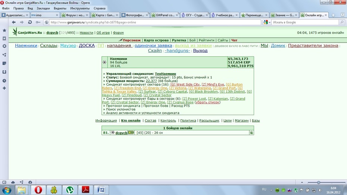Open the Правка menu
Viewport: 347px width, 195px height.
tap(18, 8)
